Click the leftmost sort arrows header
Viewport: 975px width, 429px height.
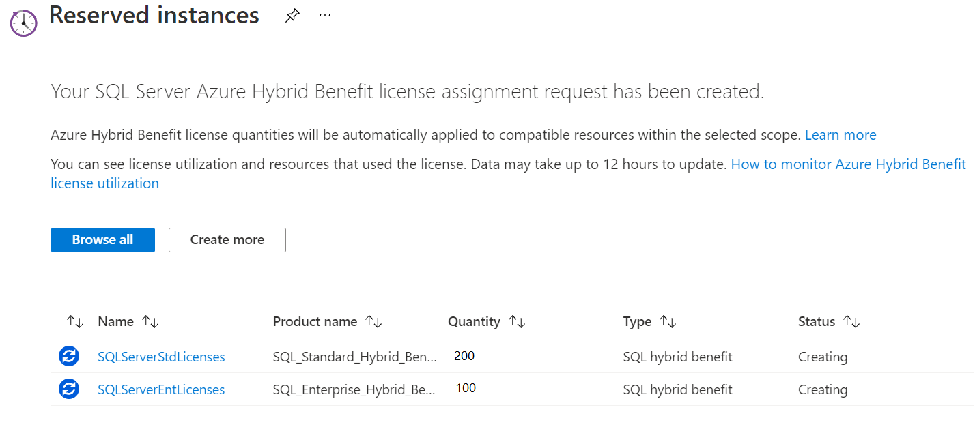tap(75, 322)
